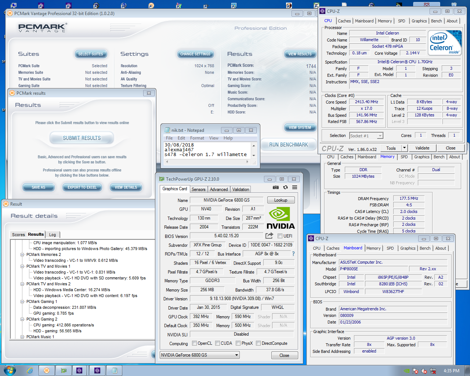Click the Validate button in CPU-Z
Viewport: 470px width, 376px height.
pyautogui.click(x=422, y=148)
